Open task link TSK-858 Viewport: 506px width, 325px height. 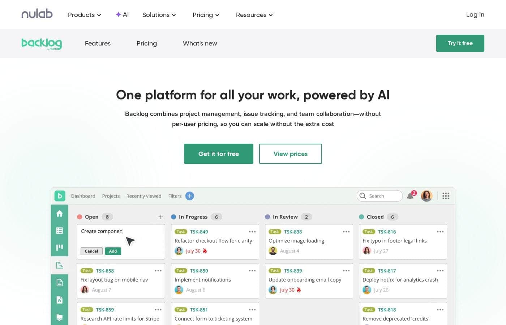[x=105, y=271]
